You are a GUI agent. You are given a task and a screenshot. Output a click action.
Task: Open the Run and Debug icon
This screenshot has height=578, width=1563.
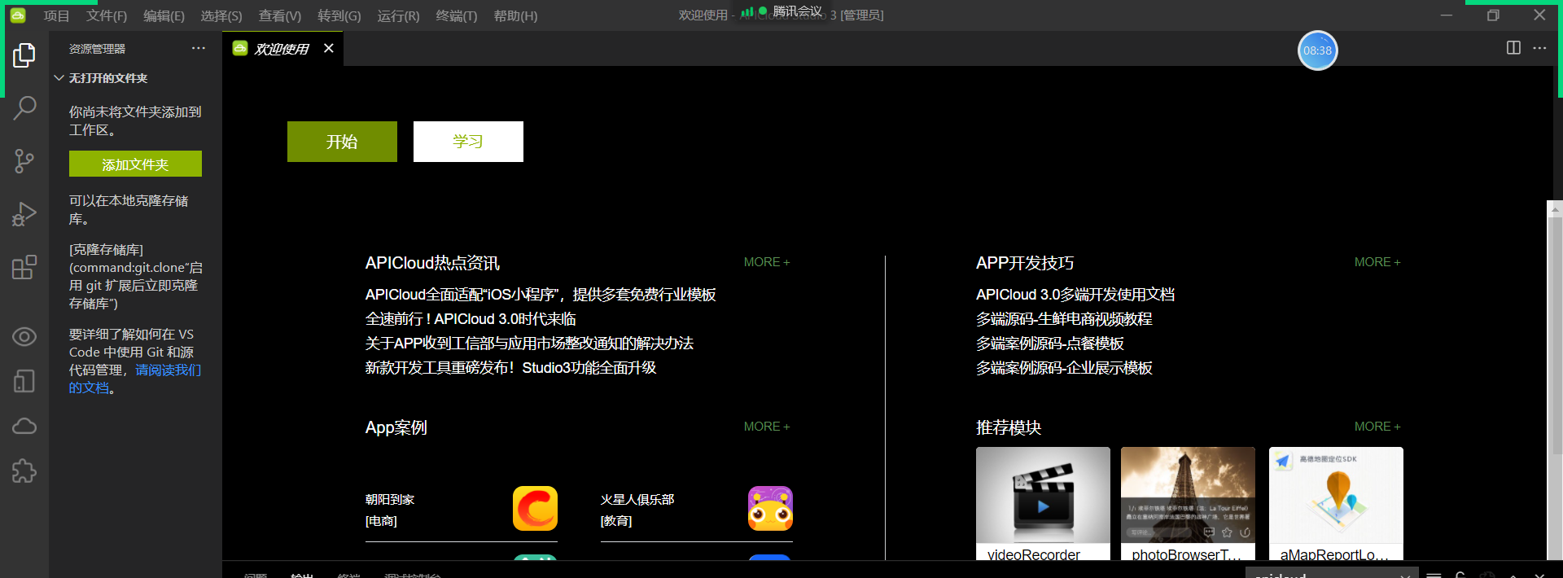point(24,214)
